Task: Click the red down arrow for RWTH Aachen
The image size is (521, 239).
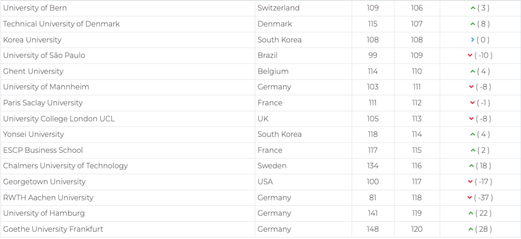Action: (470, 198)
